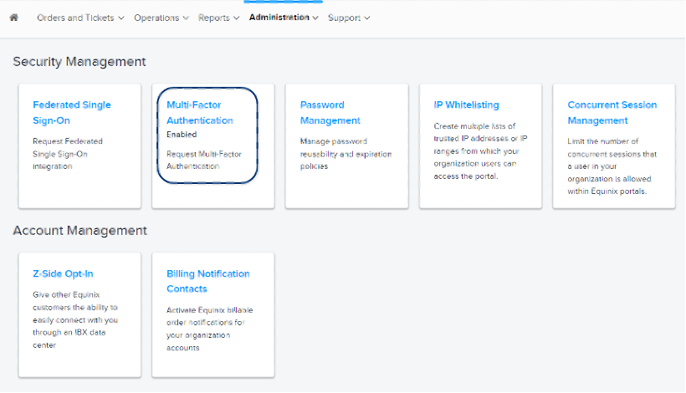Click the Enabled status in Multi-Factor card
The height and width of the screenshot is (393, 686).
[x=182, y=134]
